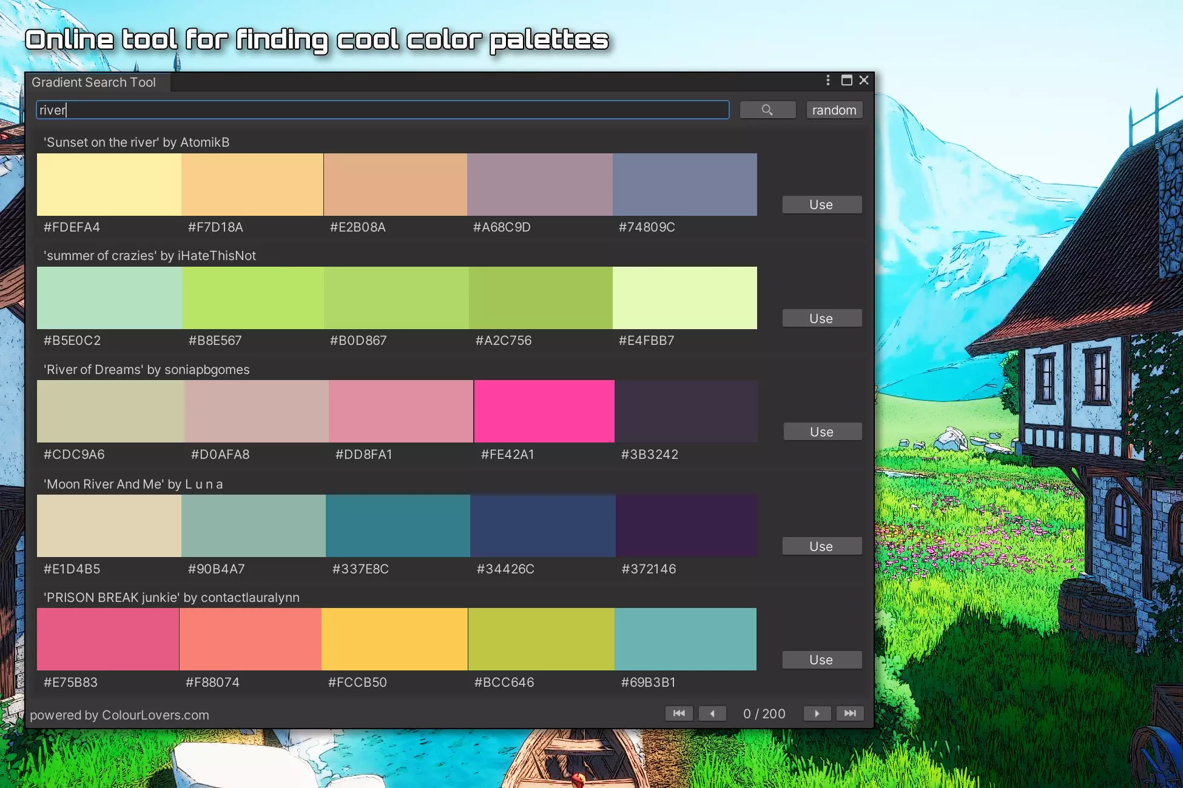The height and width of the screenshot is (788, 1183).
Task: Pick the hot pink #FE42A1 swatch
Action: [544, 411]
